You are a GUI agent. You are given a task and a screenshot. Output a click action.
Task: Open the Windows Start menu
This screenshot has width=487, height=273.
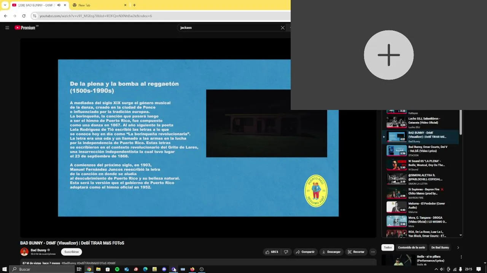tap(5, 269)
